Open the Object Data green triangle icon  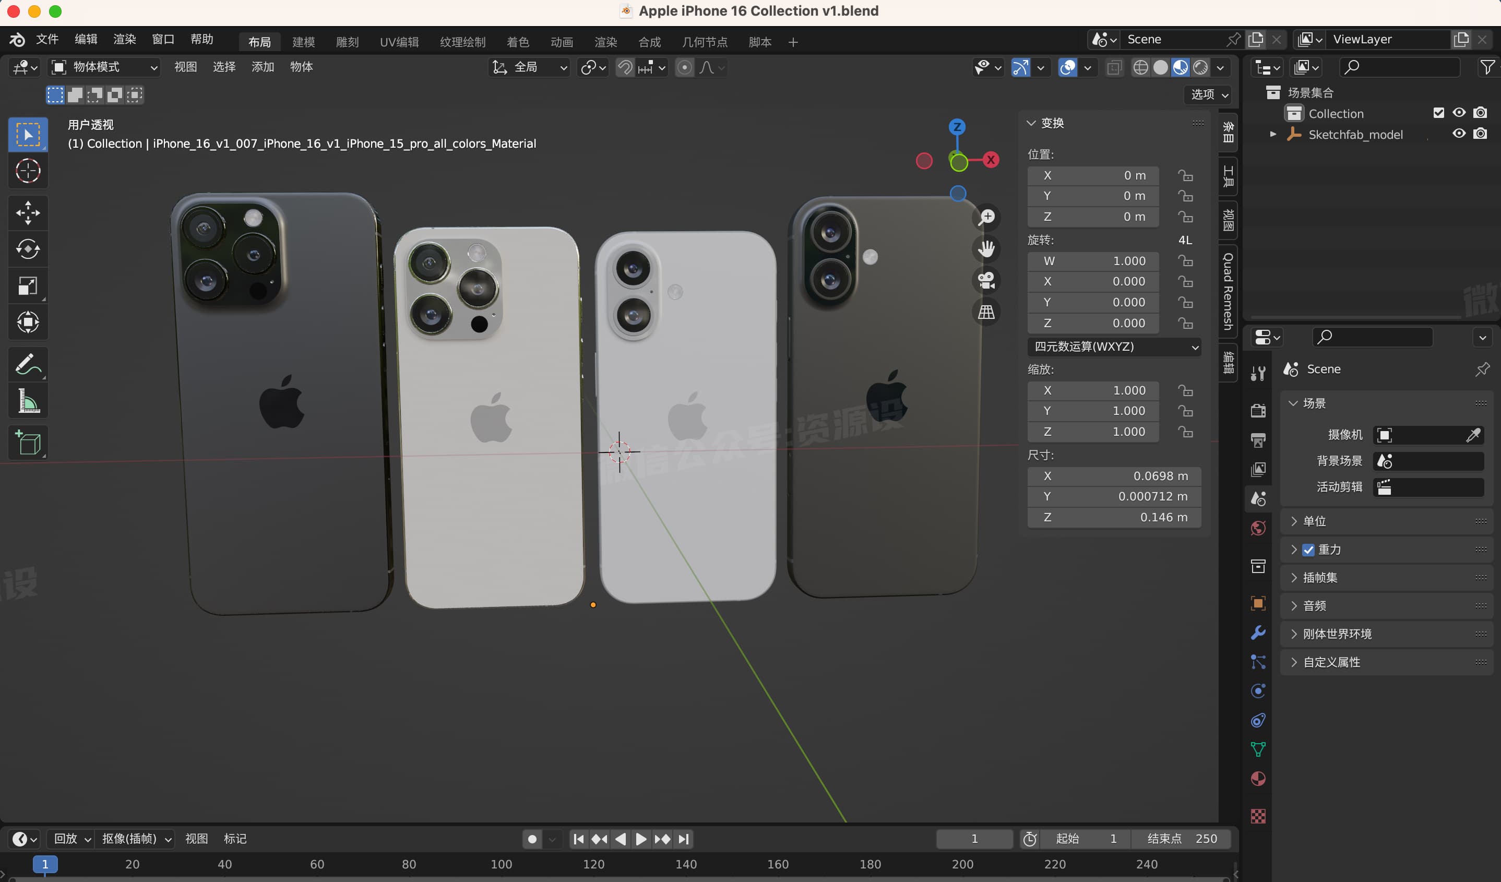pos(1258,749)
